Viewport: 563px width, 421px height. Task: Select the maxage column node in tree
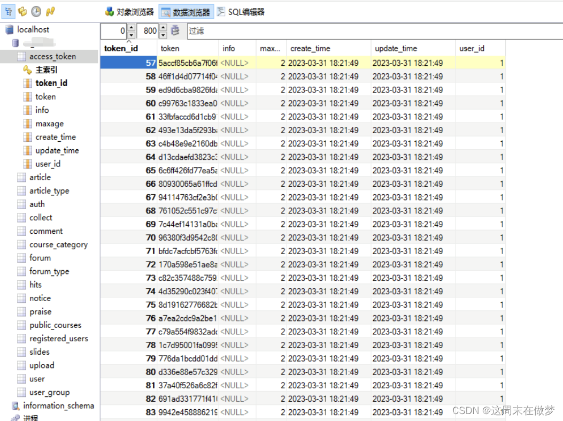tap(50, 124)
